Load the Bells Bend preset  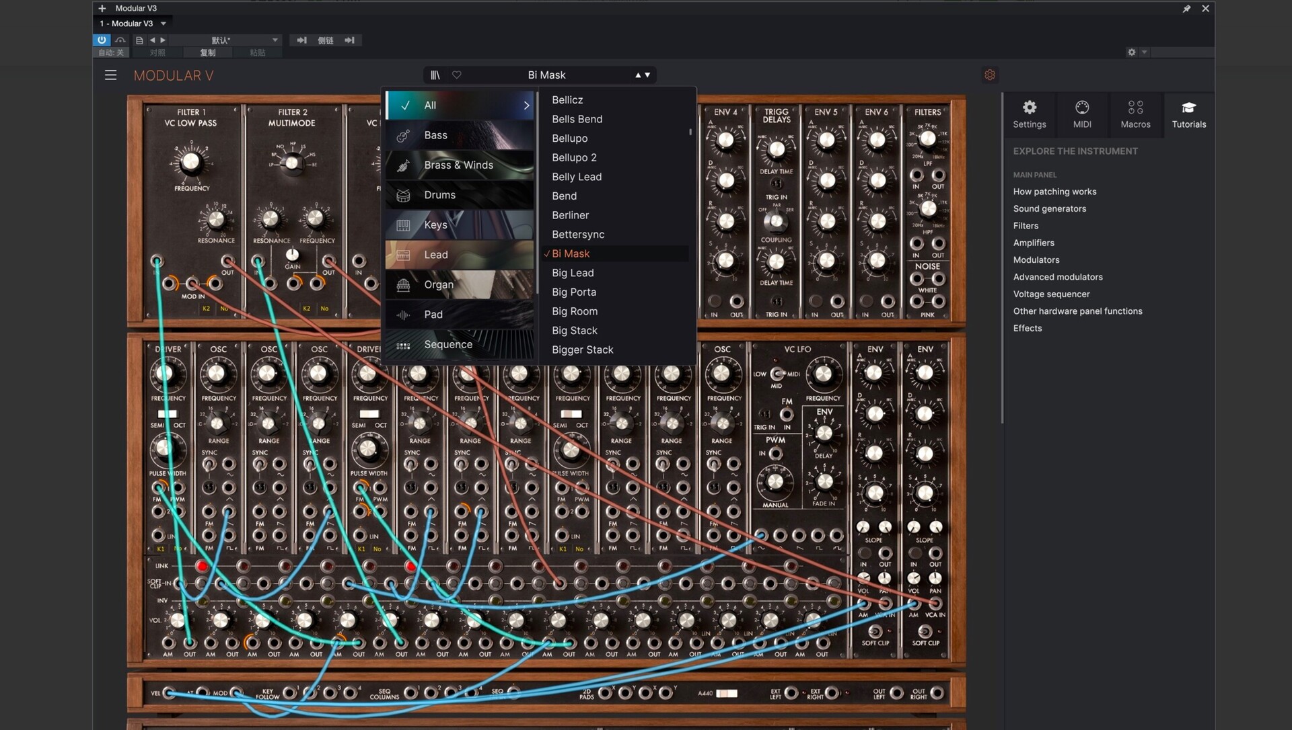point(615,119)
